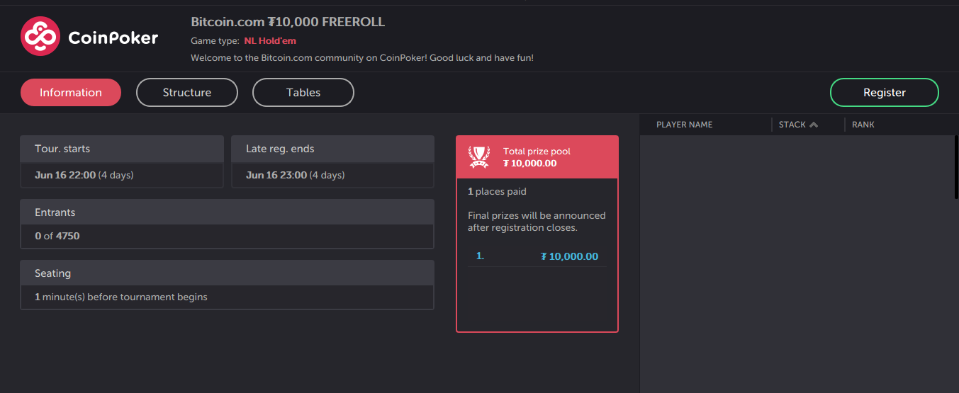Click the Total prize pool header
This screenshot has width=959, height=393.
(537, 157)
